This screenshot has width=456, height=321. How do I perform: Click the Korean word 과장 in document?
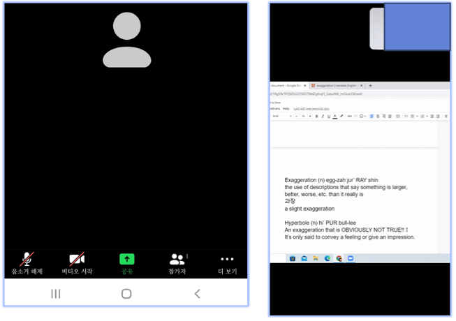[x=290, y=201]
